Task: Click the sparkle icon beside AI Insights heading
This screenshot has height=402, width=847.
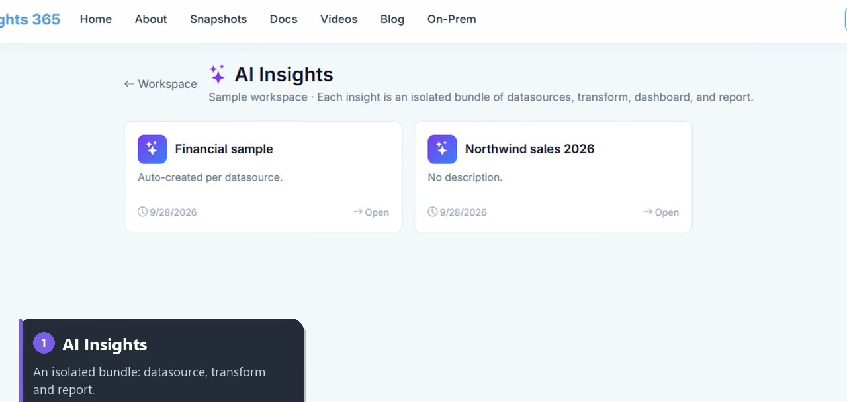Action: (218, 75)
